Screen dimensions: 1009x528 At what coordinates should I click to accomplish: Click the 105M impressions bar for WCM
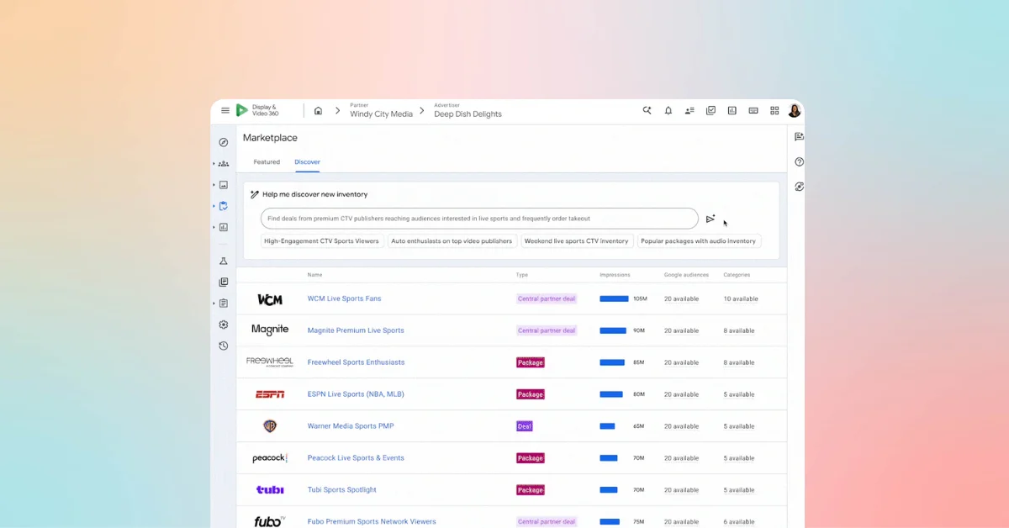point(614,298)
